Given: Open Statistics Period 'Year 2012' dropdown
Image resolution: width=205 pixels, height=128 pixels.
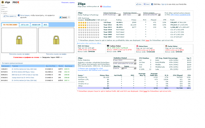Looking at the screenshot, I should point(125,60).
